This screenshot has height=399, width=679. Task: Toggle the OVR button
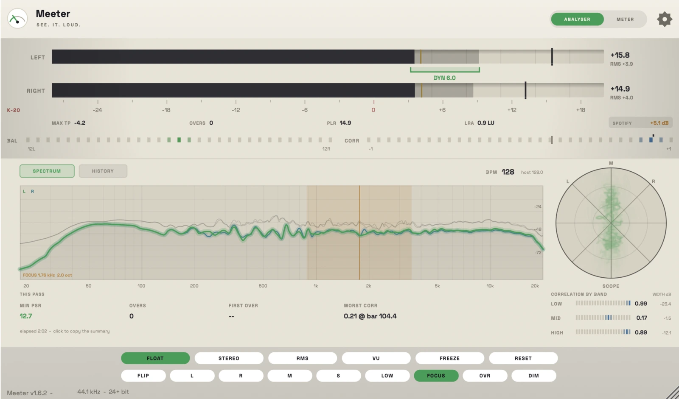tap(485, 376)
